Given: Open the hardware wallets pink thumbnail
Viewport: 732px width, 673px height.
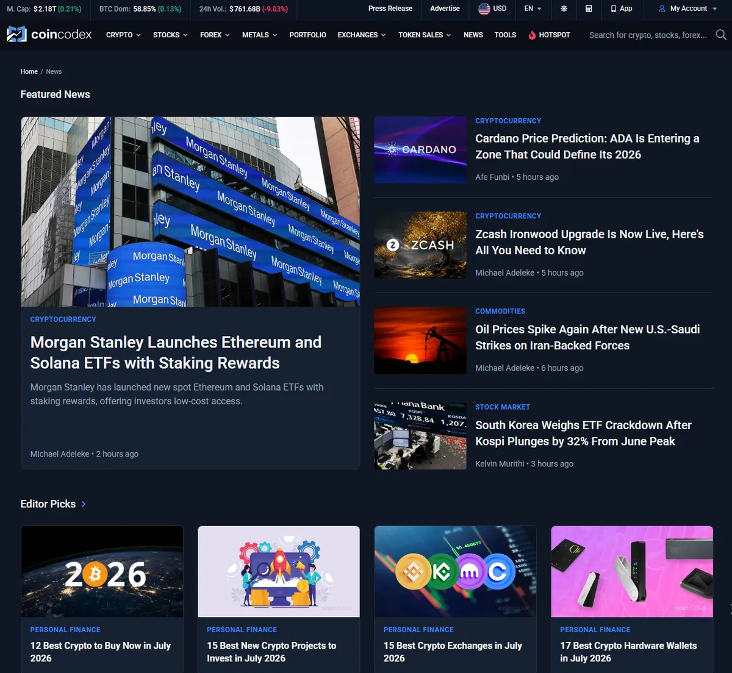Looking at the screenshot, I should click(x=632, y=572).
